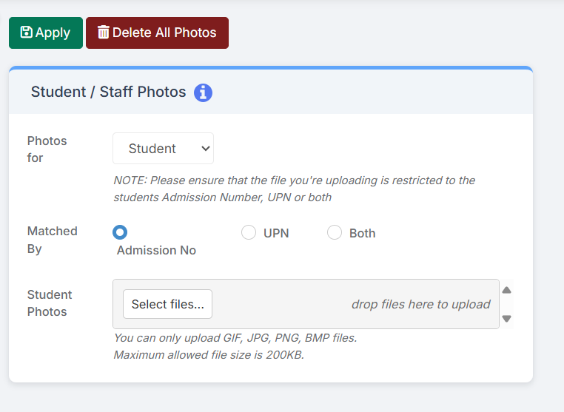Select the Admission No radio button
564x412 pixels.
tap(120, 232)
